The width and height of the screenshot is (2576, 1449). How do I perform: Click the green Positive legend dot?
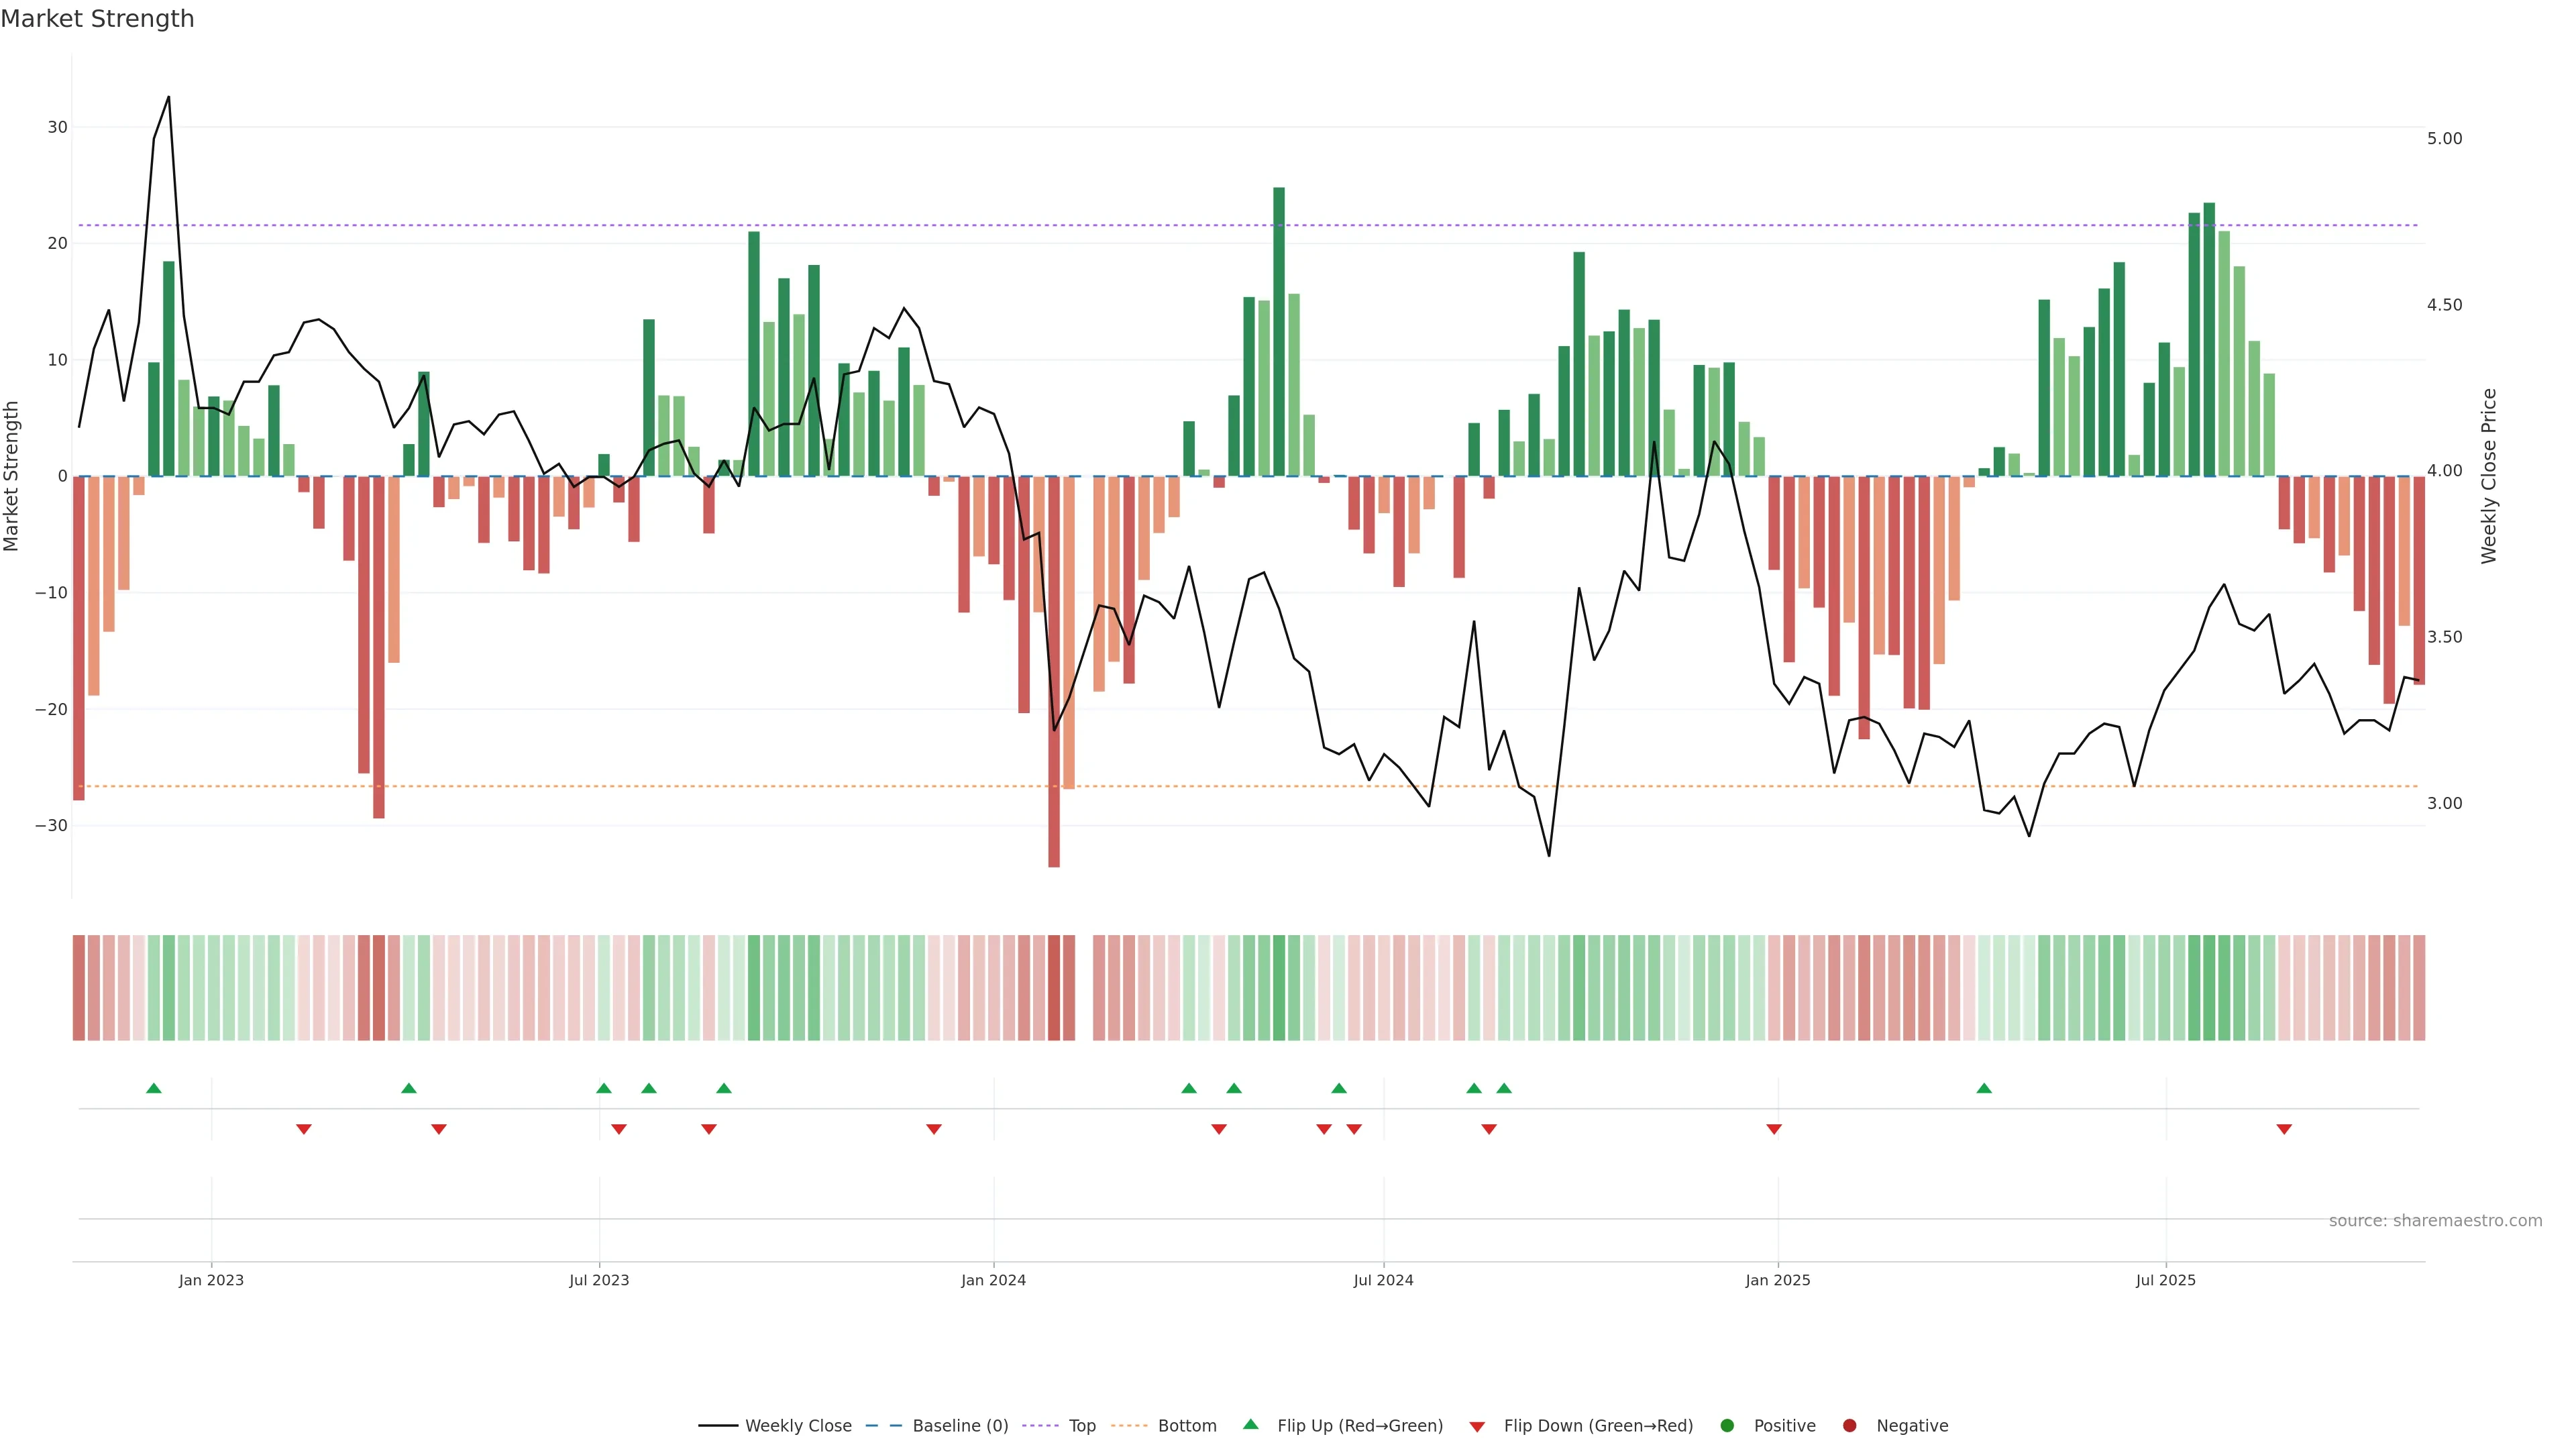[1727, 1426]
